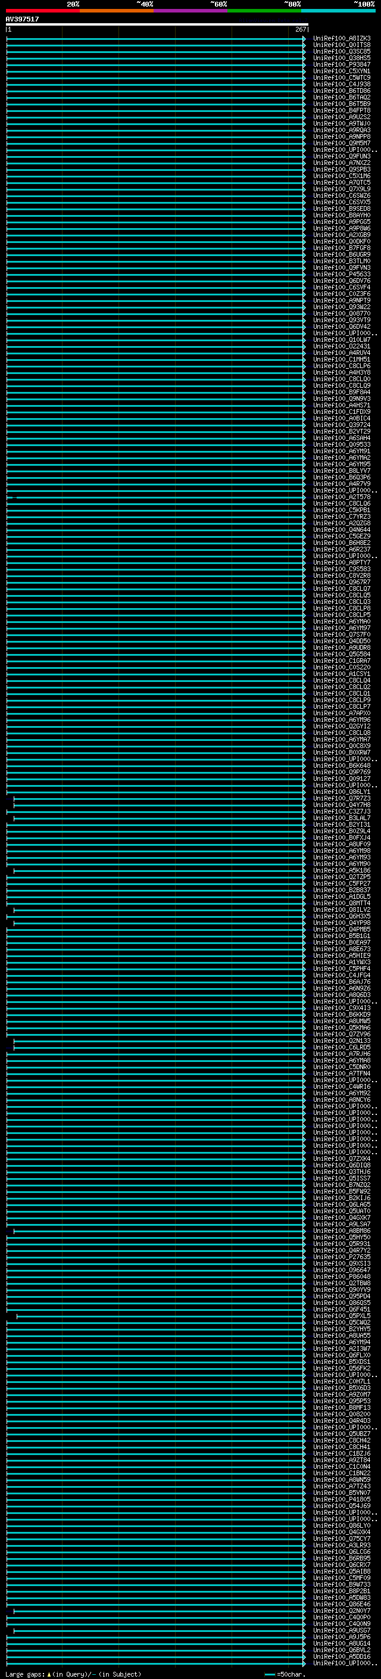Select hit label UniRef100_C5WTC9
Viewport: 381px width, 1679px height.
pyautogui.click(x=342, y=77)
